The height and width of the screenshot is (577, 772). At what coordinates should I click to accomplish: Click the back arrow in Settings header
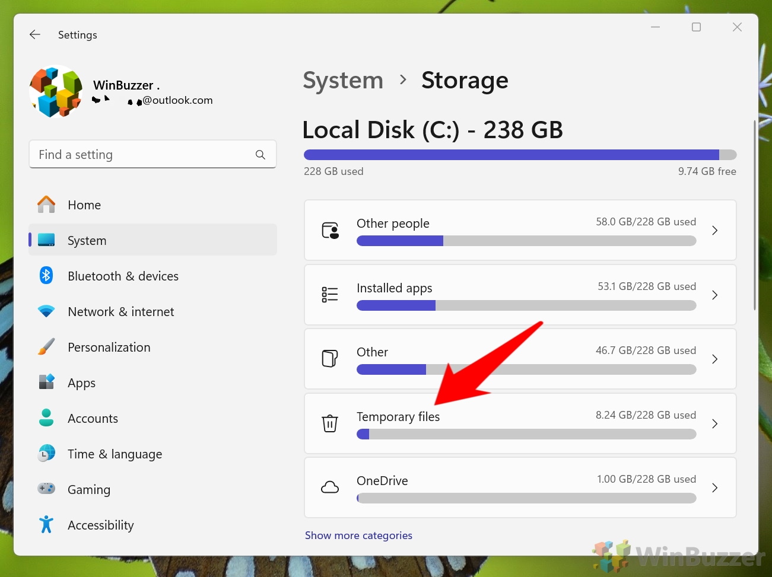pyautogui.click(x=35, y=35)
